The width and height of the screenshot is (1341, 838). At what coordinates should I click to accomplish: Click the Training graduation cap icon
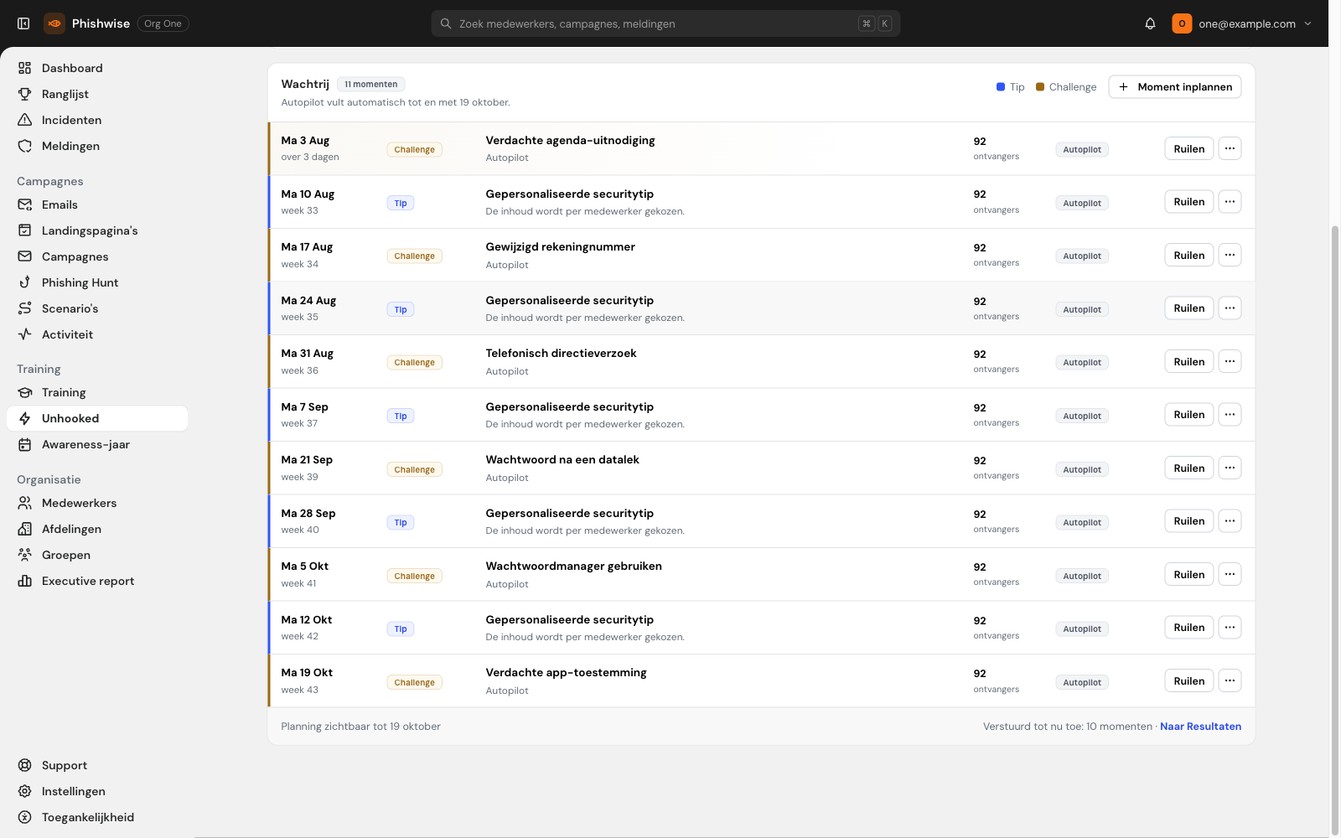pos(25,392)
